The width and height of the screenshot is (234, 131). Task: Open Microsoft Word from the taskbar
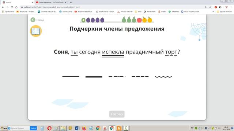coord(77,128)
